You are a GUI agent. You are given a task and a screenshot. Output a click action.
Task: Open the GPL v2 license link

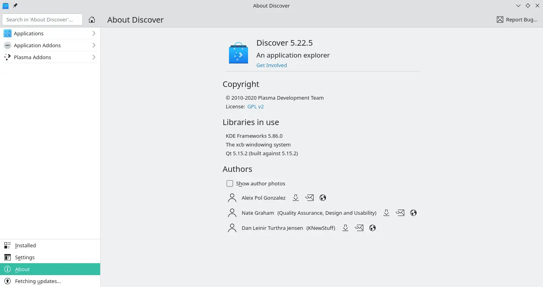(256, 106)
